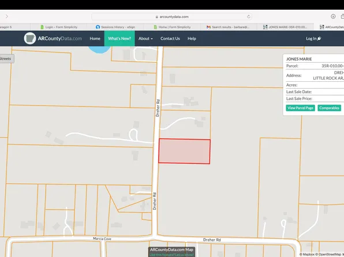
Task: Click the Gmail favicon on Search results tab
Action: (x=208, y=27)
